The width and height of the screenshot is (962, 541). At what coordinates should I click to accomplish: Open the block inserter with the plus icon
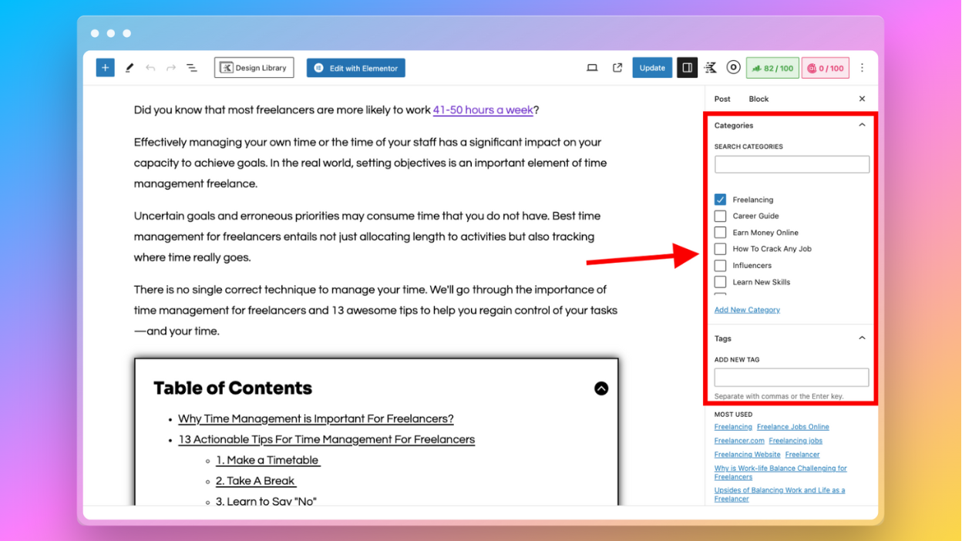(x=105, y=67)
